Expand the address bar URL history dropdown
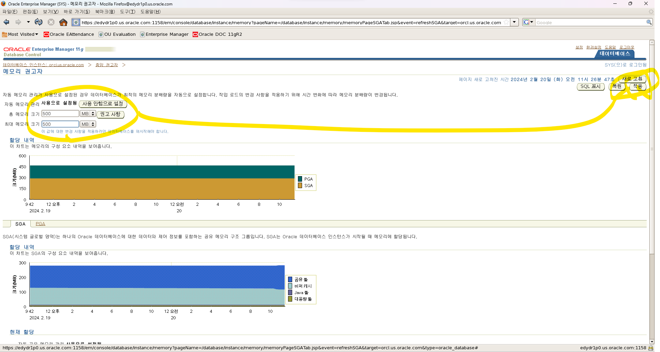The width and height of the screenshot is (660, 352). [x=515, y=22]
